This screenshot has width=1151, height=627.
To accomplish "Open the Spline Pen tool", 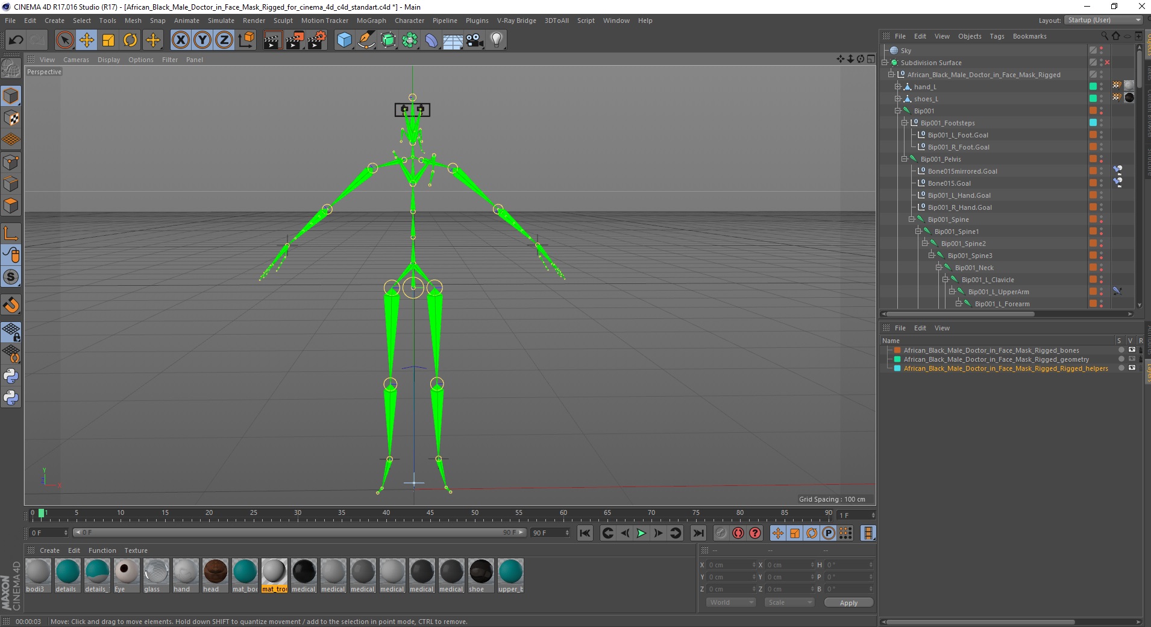I will (x=366, y=40).
